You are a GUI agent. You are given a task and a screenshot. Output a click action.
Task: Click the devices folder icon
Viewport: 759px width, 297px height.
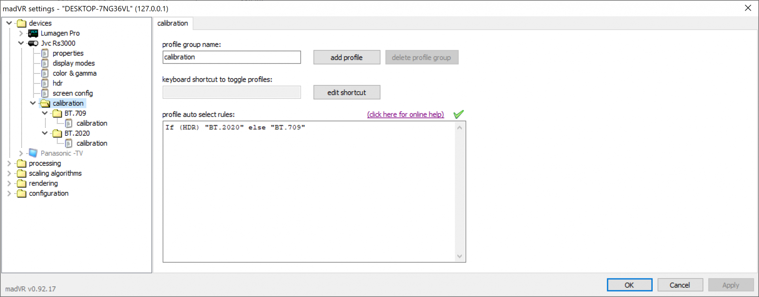tap(22, 23)
